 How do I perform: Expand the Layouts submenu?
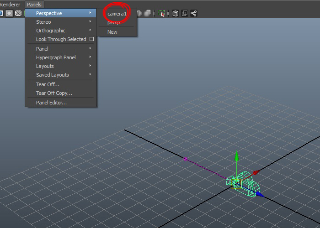click(61, 66)
